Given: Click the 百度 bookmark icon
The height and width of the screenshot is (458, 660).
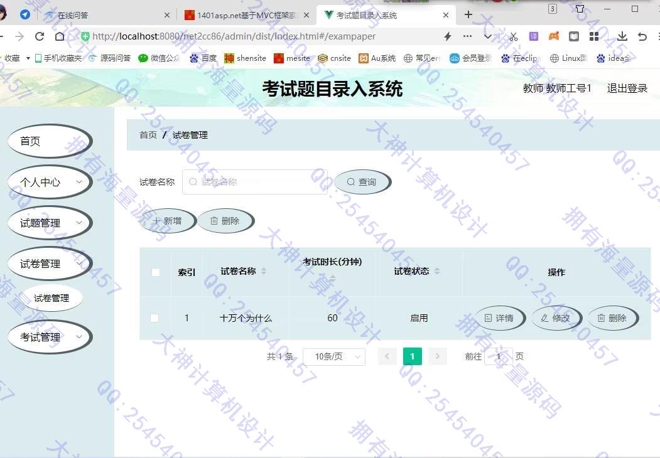Looking at the screenshot, I should pos(194,58).
